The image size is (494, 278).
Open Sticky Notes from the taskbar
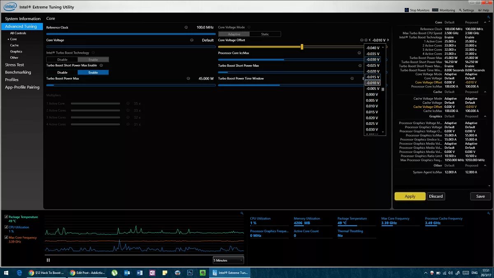[x=165, y=273]
